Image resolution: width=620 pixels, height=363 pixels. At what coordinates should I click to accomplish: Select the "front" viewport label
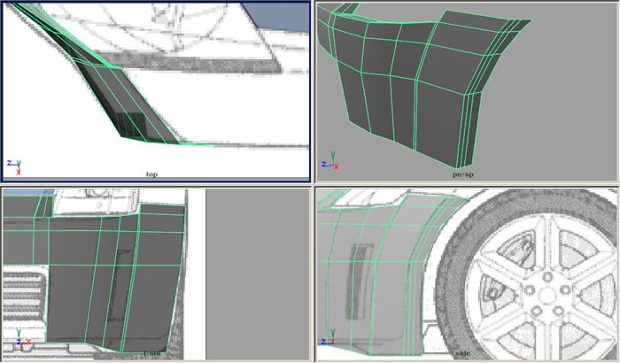pos(152,353)
